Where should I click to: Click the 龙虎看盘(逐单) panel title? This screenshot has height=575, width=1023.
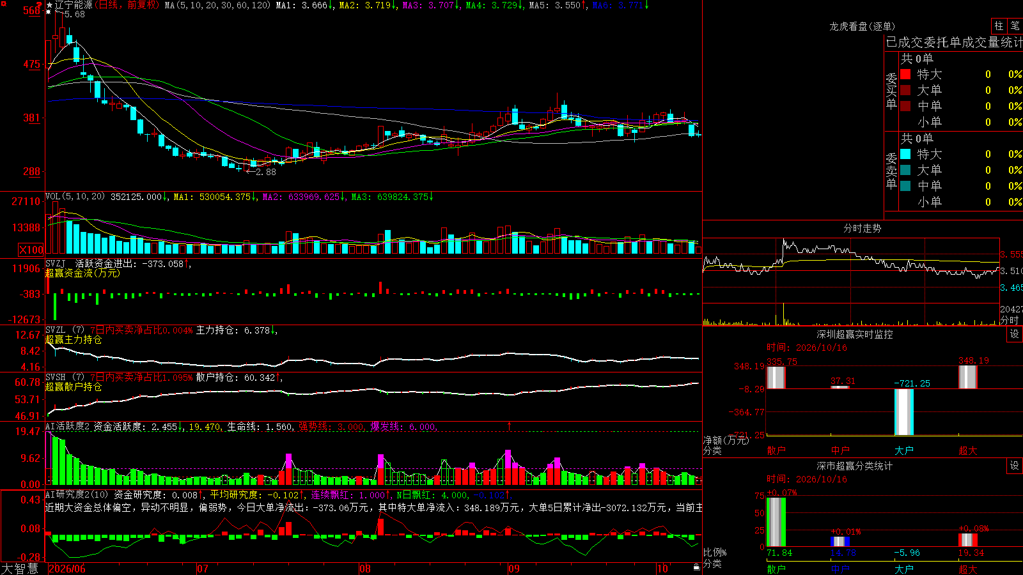[863, 26]
